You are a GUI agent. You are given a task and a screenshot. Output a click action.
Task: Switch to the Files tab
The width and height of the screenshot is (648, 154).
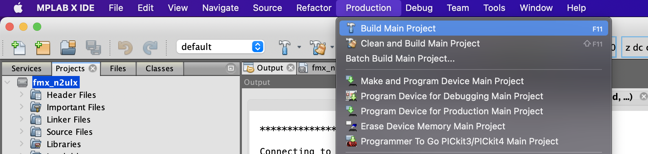pos(118,68)
